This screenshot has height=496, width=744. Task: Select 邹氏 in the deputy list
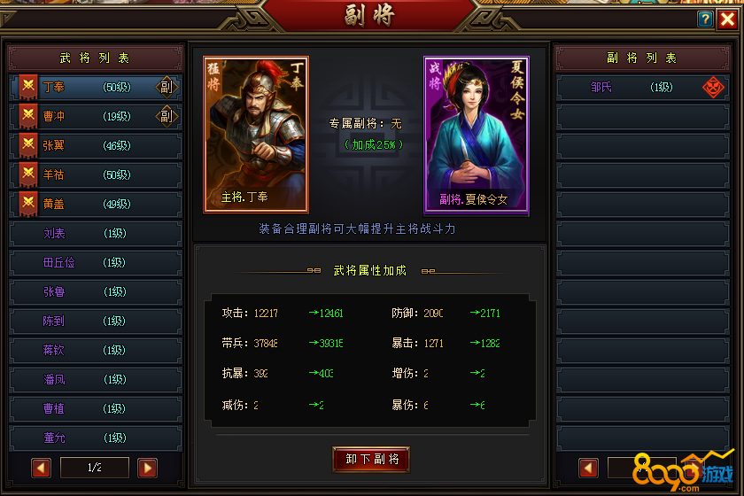pos(642,88)
